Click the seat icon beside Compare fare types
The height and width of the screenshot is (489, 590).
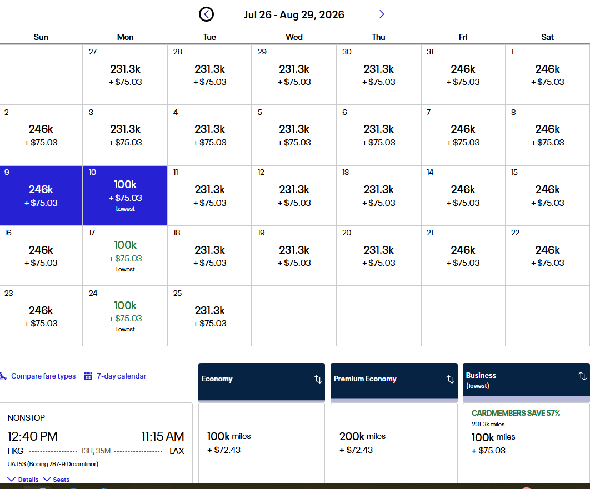(3, 376)
